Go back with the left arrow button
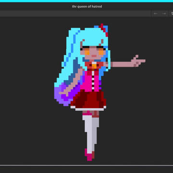The height and width of the screenshot is (173, 173). [x=155, y=13]
